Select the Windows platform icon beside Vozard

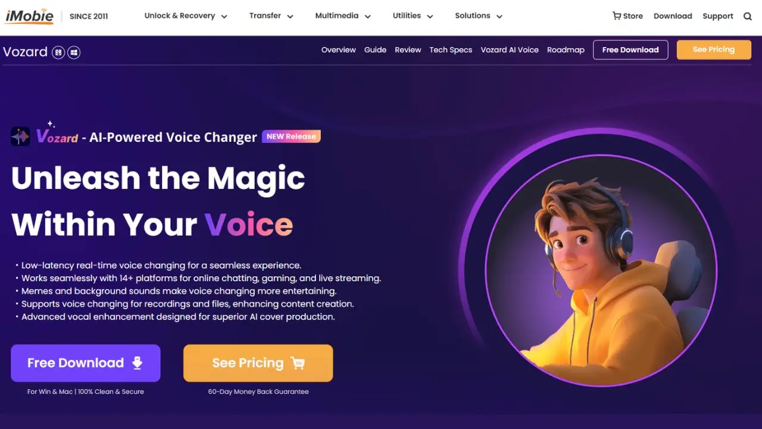74,52
